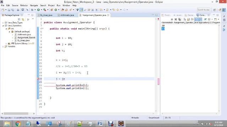Click the Back navigation arrow in the toolbar
The height and width of the screenshot is (127, 227).
point(118,10)
